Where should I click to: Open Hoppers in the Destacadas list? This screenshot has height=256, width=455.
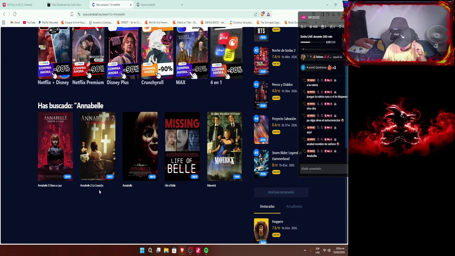(x=278, y=222)
